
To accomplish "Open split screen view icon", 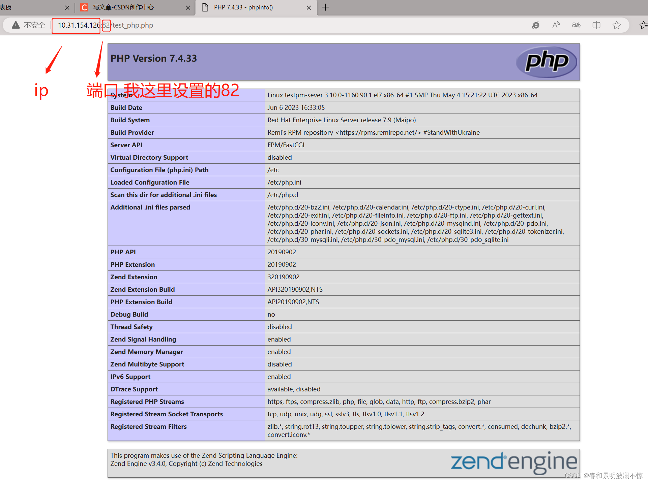I will tap(596, 25).
